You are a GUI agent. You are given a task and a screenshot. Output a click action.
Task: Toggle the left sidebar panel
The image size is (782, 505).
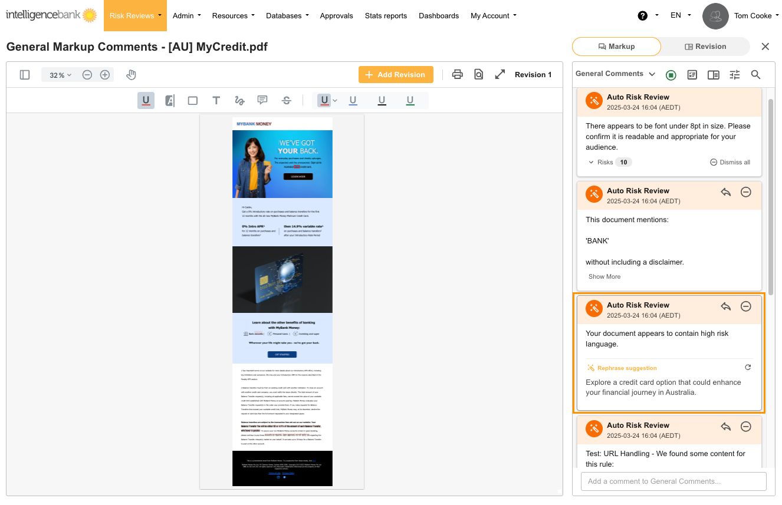pos(25,75)
